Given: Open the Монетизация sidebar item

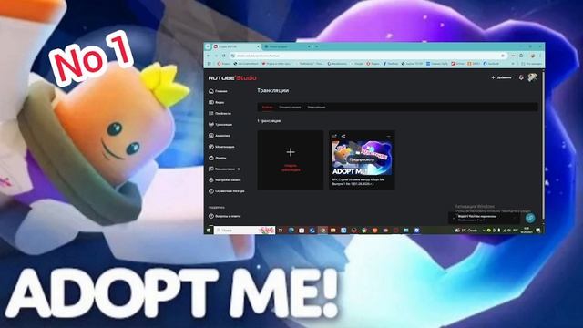Looking at the screenshot, I should (x=221, y=147).
